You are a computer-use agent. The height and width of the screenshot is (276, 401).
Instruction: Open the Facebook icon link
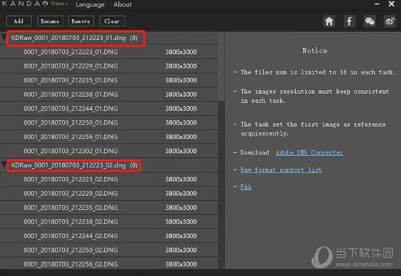349,21
